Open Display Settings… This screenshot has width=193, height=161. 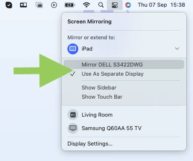[90, 144]
